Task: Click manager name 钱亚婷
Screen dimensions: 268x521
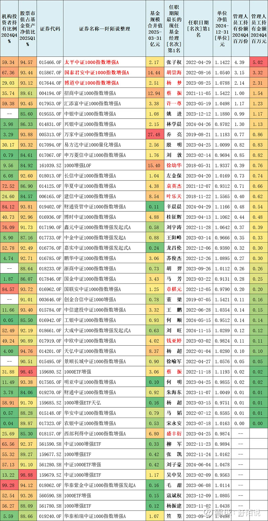Action: coord(174,341)
